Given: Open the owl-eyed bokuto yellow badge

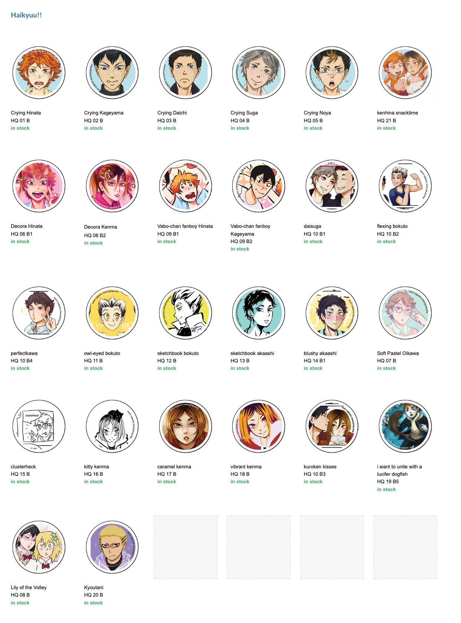Looking at the screenshot, I should coord(112,313).
